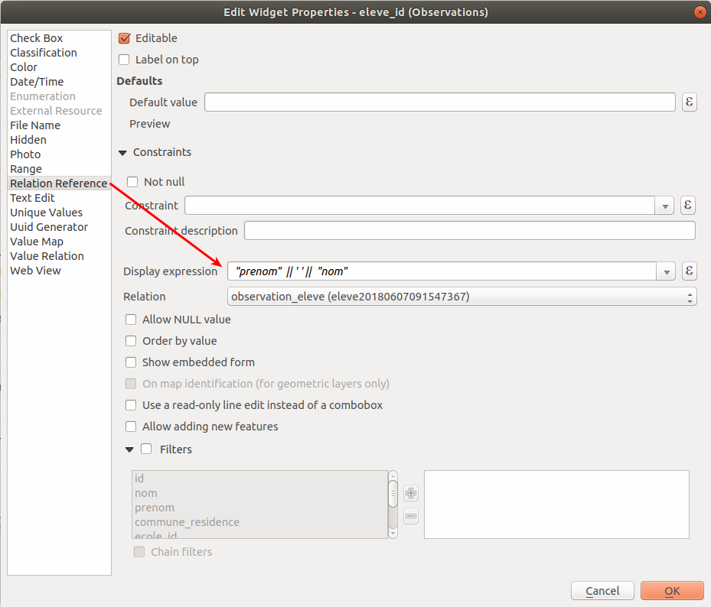711x607 pixels.
Task: Enable the Filters group checkbox
Action: click(146, 449)
